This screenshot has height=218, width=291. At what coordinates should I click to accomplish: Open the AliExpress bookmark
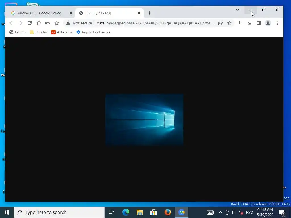[62, 32]
